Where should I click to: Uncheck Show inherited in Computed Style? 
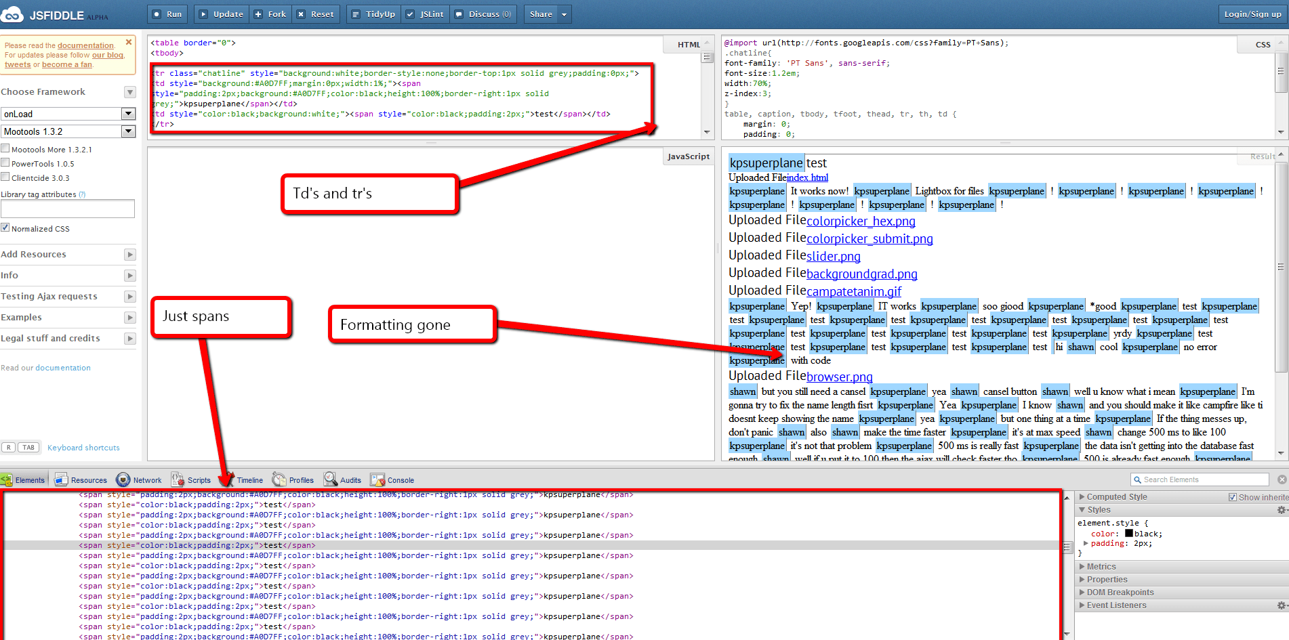1233,496
